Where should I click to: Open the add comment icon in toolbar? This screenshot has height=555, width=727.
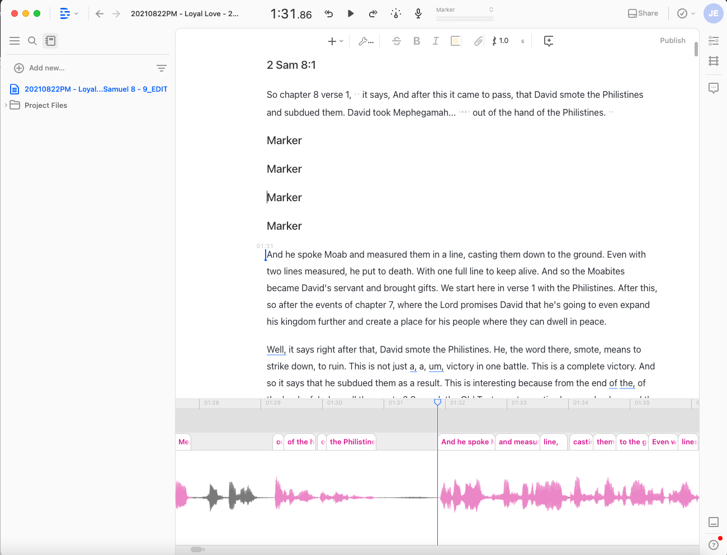pos(549,41)
